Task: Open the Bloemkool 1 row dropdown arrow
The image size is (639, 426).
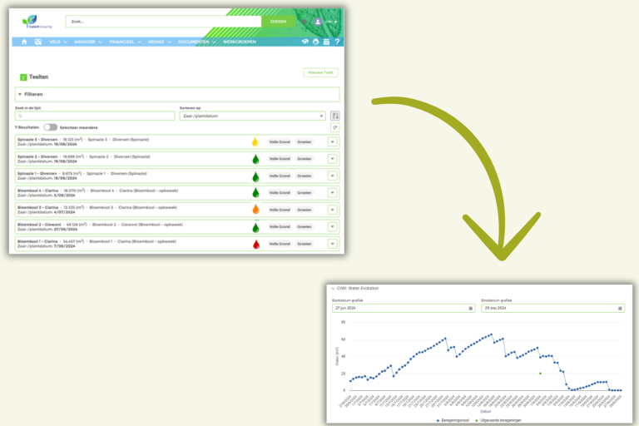Action: pos(333,244)
